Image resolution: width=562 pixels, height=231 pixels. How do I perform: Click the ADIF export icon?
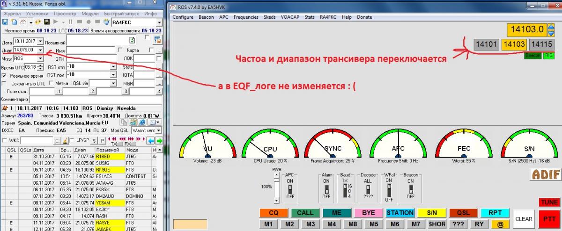coord(545,174)
